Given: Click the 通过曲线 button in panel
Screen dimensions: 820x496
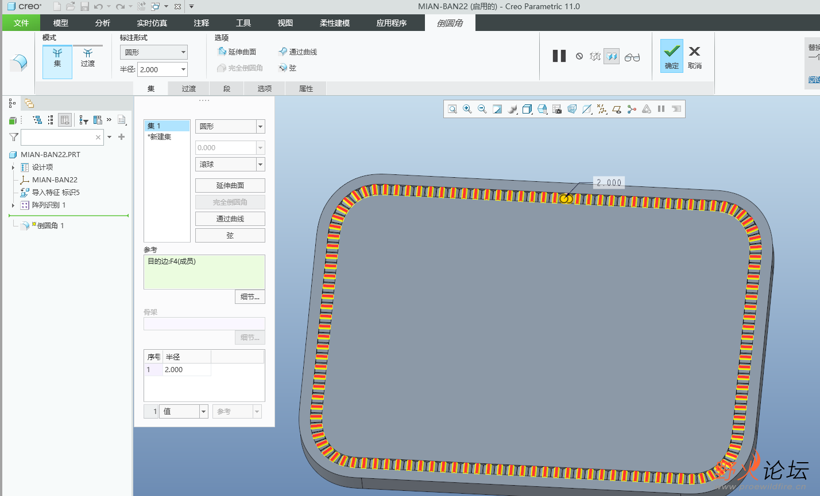Looking at the screenshot, I should tap(230, 219).
